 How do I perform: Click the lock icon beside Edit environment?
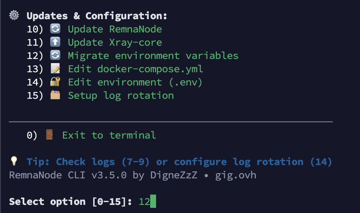55,82
